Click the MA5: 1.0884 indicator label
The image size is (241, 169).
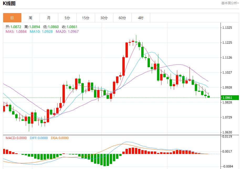coord(16,31)
